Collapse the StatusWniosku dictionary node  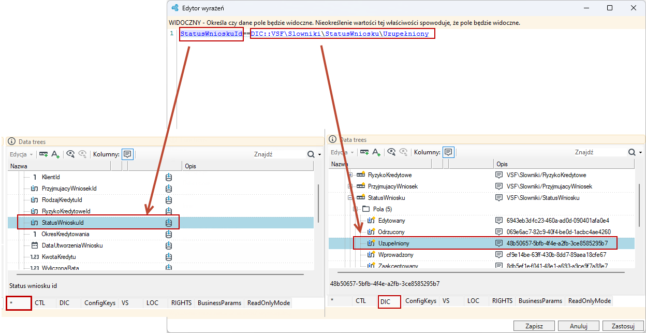tap(350, 198)
